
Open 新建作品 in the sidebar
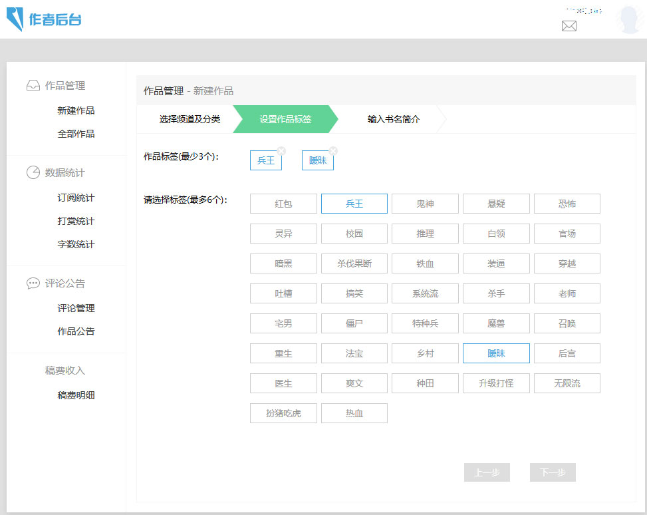coord(76,110)
